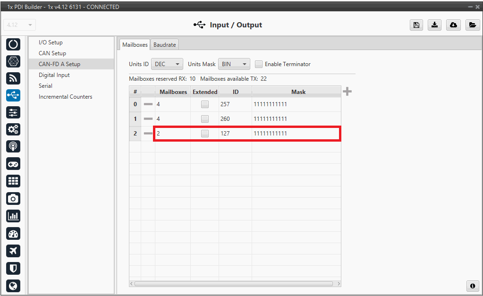Open the RSS-style signal sidebar icon
This screenshot has width=483, height=296.
pyautogui.click(x=13, y=78)
